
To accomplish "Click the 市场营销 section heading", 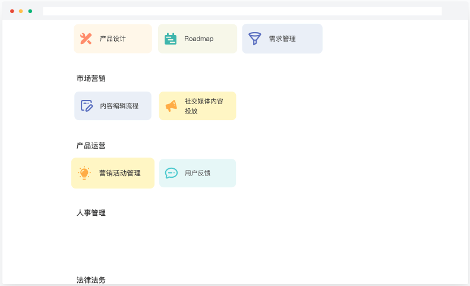I will [x=91, y=78].
